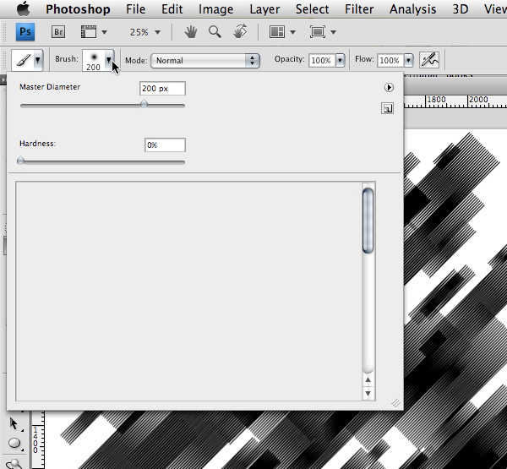Create new preset from this brush
Viewport: 507px width, 469px height.
[x=387, y=108]
